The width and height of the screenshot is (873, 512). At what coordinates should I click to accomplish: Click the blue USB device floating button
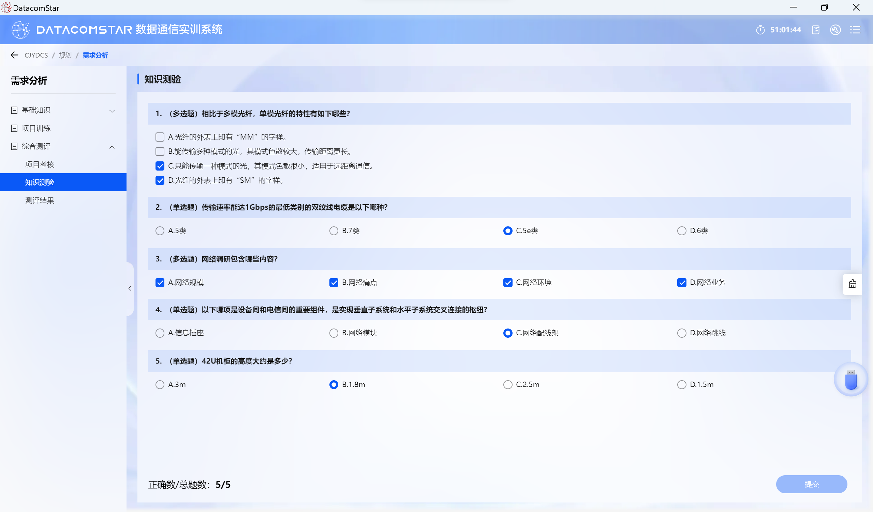pyautogui.click(x=851, y=380)
